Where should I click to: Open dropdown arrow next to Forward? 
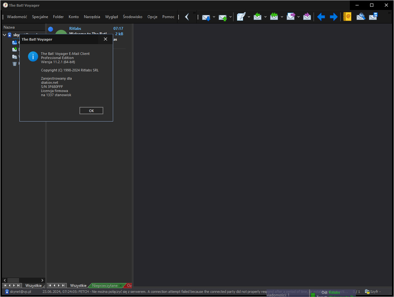298,17
